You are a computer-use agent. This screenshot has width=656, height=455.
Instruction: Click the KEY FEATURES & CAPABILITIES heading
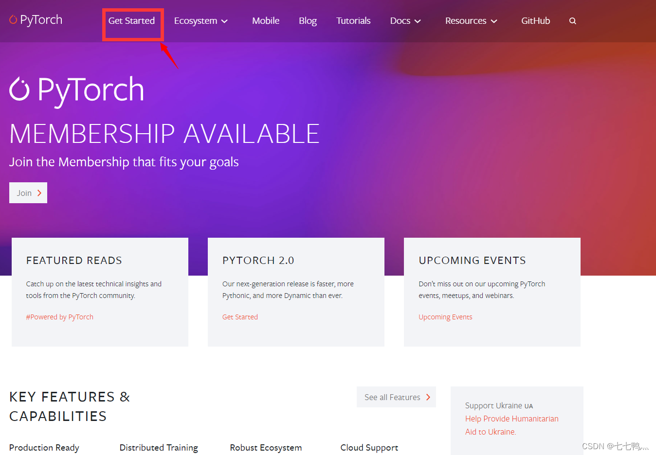pyautogui.click(x=70, y=406)
